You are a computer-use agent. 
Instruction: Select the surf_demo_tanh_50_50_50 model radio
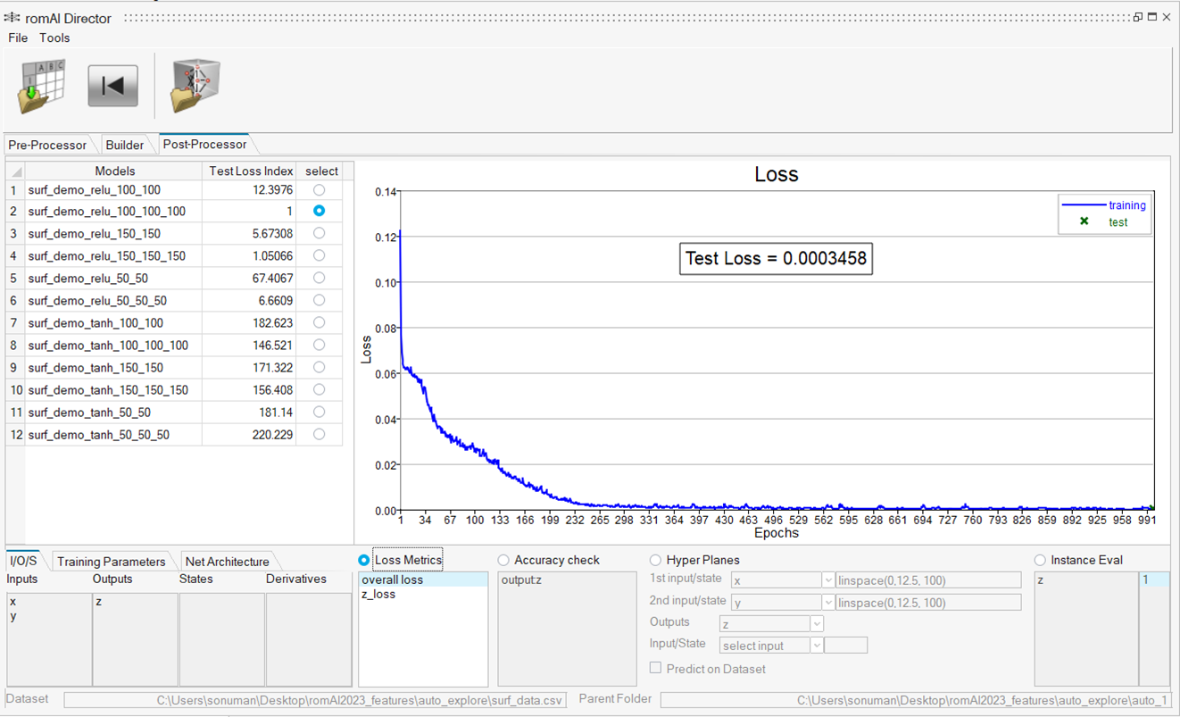click(x=319, y=435)
